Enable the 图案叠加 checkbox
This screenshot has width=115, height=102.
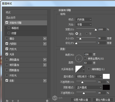click(x=7, y=70)
